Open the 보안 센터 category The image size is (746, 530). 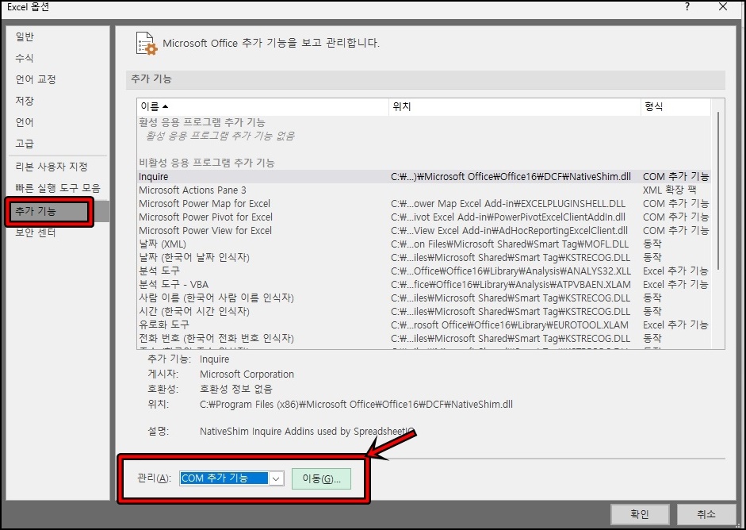click(x=36, y=232)
